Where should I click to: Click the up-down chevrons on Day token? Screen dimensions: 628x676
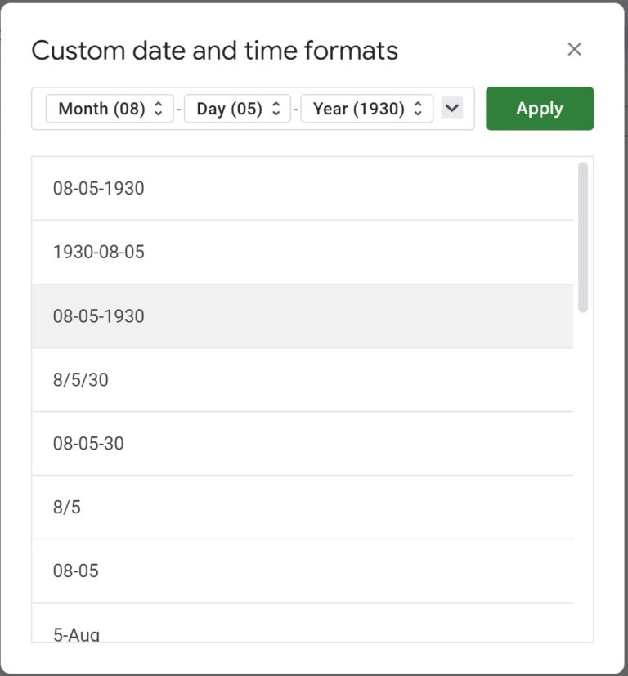pos(276,109)
